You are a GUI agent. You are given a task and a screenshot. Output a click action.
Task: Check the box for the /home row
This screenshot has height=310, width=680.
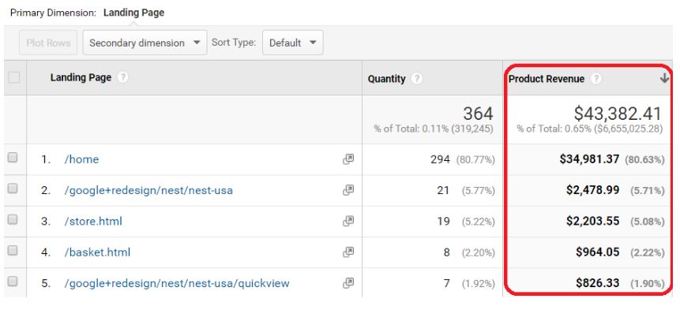13,158
